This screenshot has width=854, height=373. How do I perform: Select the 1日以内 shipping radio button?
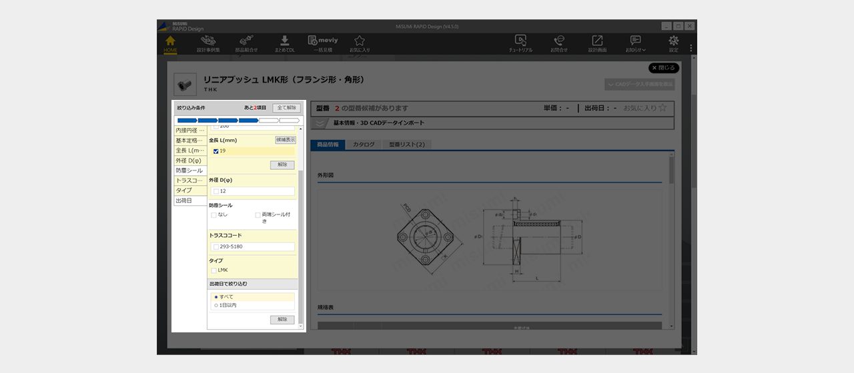[x=216, y=306]
